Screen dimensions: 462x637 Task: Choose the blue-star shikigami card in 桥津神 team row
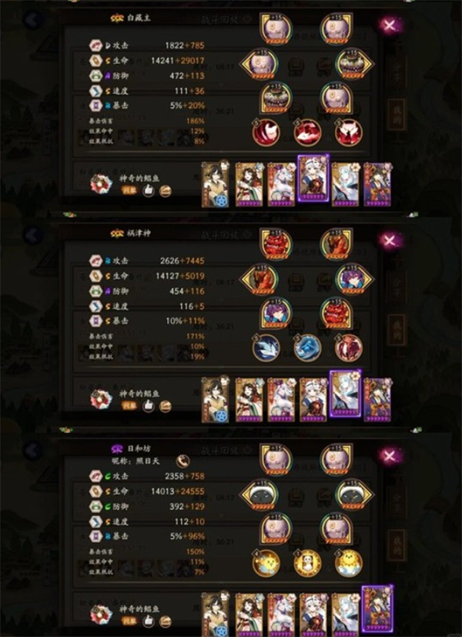(x=216, y=400)
